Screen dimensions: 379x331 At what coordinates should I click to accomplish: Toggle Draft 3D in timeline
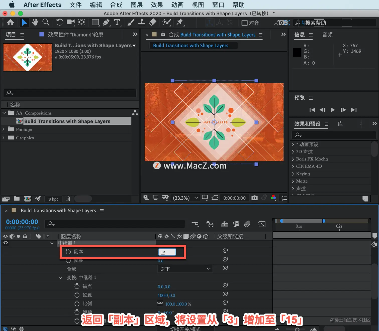(210, 224)
